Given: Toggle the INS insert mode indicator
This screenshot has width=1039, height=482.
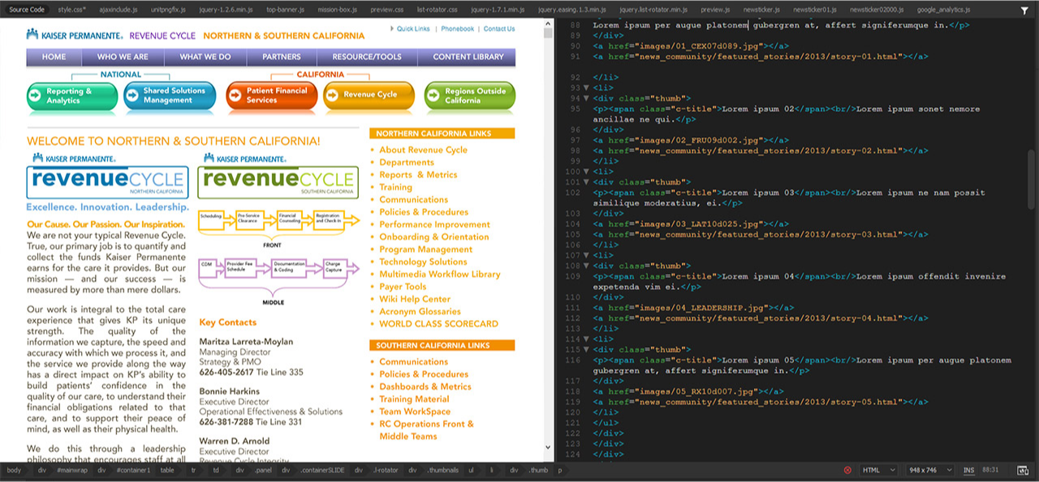Looking at the screenshot, I should (969, 470).
